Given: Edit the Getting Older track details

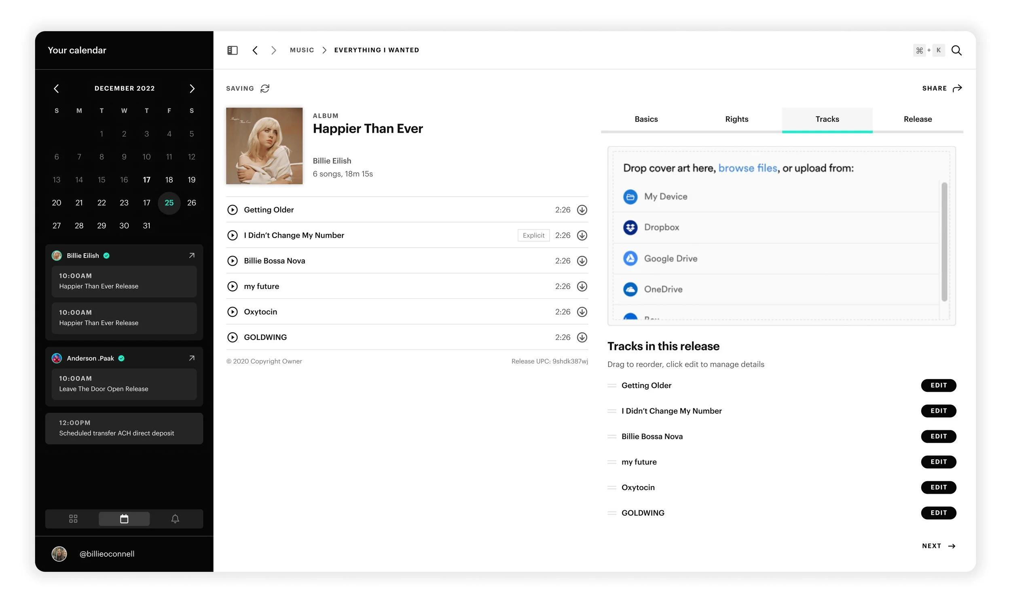Looking at the screenshot, I should click(938, 385).
